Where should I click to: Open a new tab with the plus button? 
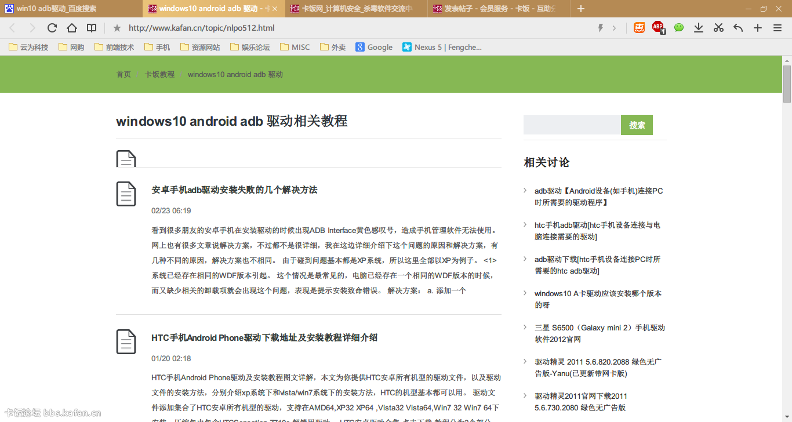581,9
